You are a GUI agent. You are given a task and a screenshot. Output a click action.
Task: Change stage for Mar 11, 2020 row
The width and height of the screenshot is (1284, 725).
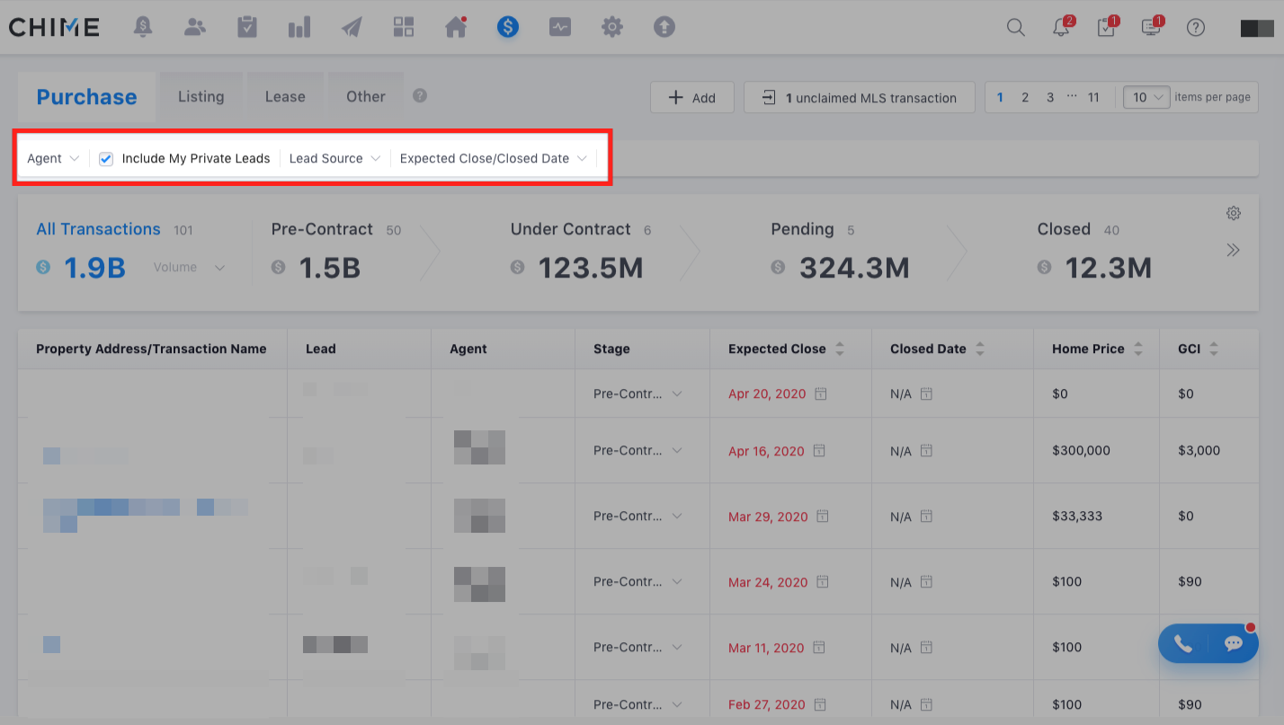pyautogui.click(x=638, y=648)
